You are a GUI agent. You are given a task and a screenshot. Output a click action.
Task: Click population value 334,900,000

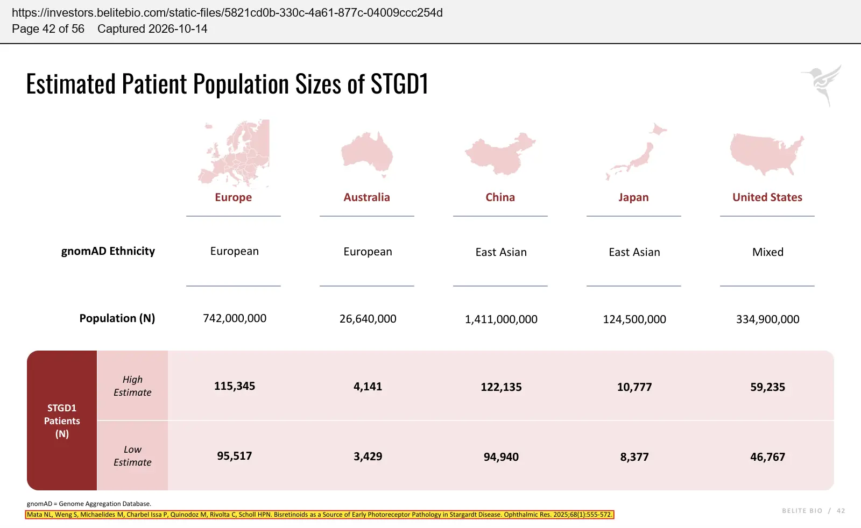tap(768, 319)
